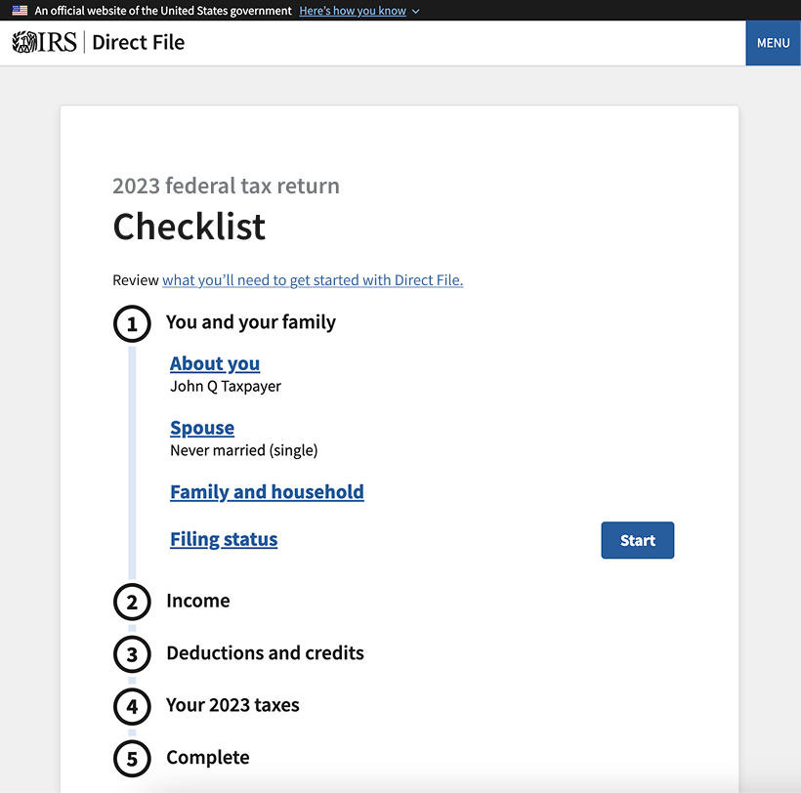Open the Family and household link

pyautogui.click(x=267, y=491)
